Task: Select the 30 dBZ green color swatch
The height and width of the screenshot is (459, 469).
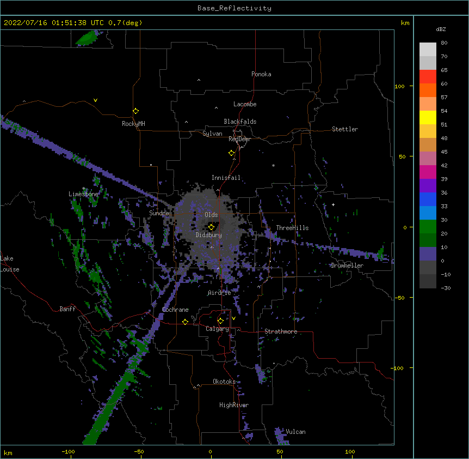Action: click(428, 227)
